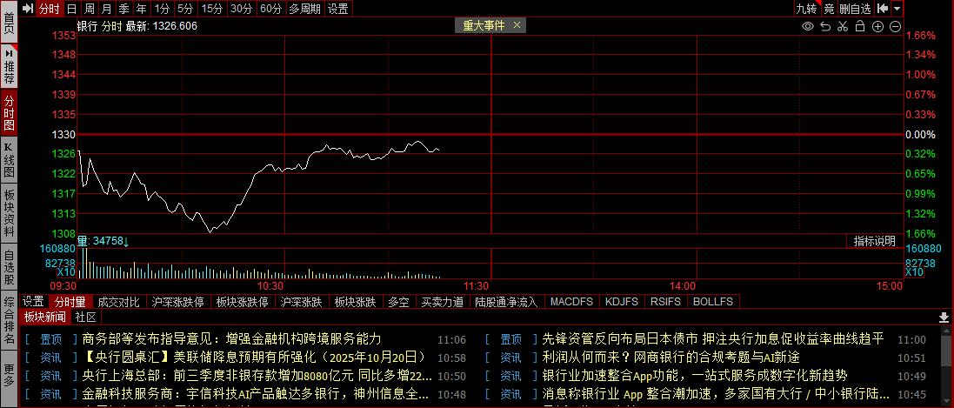Toggle the padlock lock icon
This screenshot has width=954, height=408.
pos(860,26)
